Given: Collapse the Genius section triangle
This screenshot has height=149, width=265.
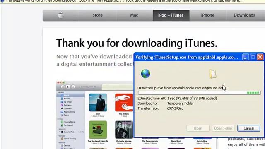Looking at the screenshot, I should point(58,142).
